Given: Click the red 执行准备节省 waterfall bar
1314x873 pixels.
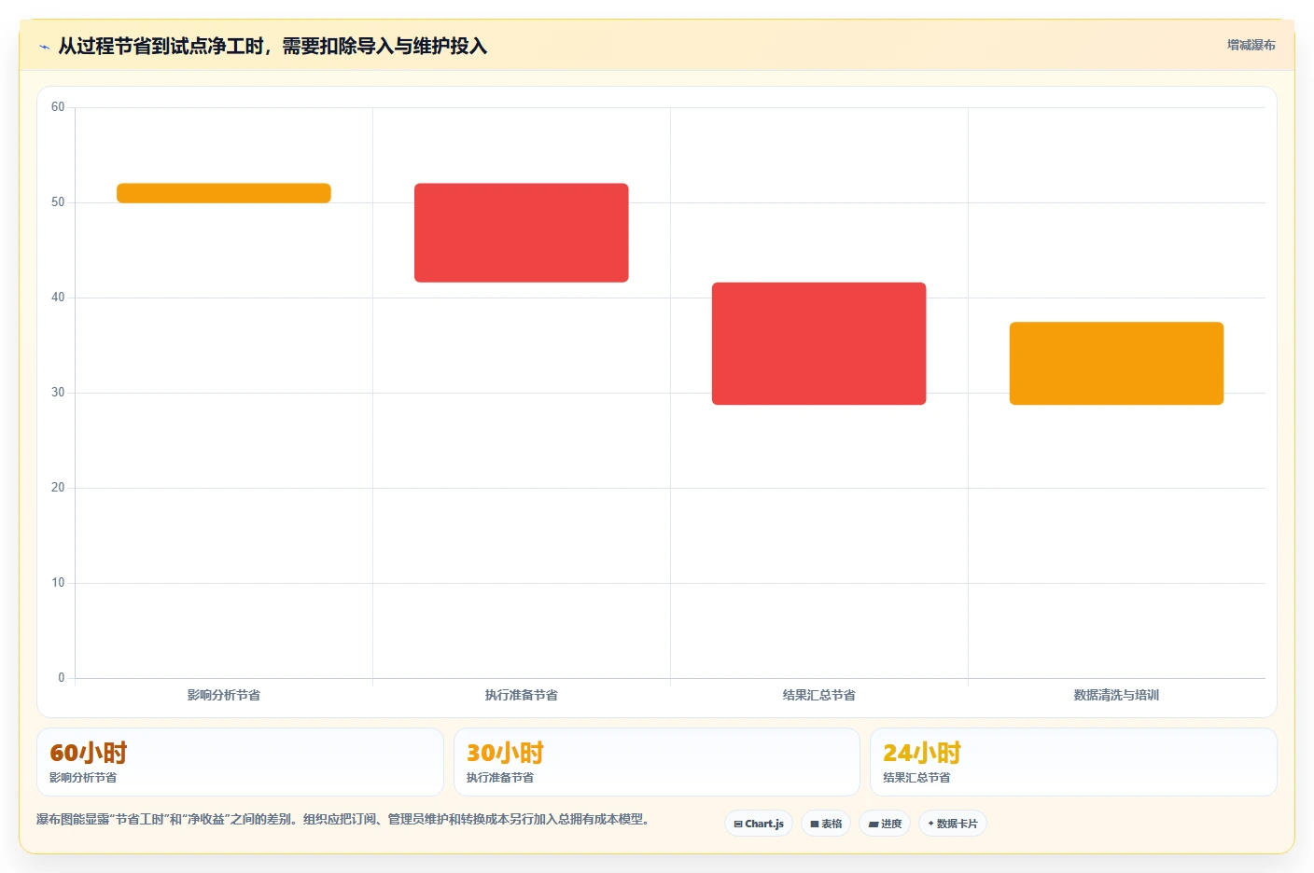Looking at the screenshot, I should click(x=522, y=232).
